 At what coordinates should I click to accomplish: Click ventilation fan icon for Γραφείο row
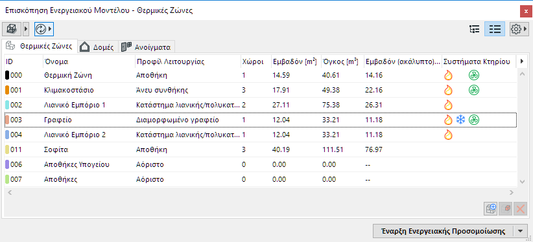pos(473,120)
